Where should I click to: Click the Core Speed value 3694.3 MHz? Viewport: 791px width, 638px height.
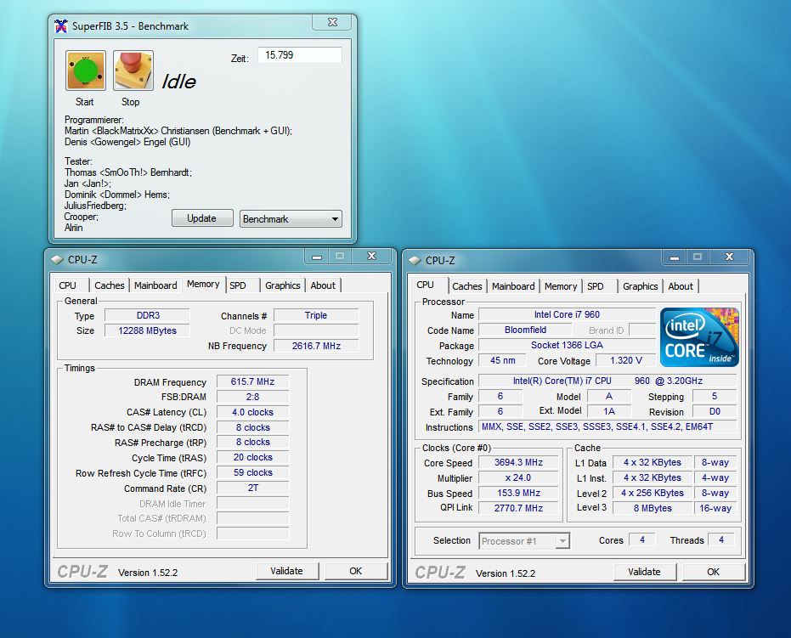pyautogui.click(x=518, y=462)
